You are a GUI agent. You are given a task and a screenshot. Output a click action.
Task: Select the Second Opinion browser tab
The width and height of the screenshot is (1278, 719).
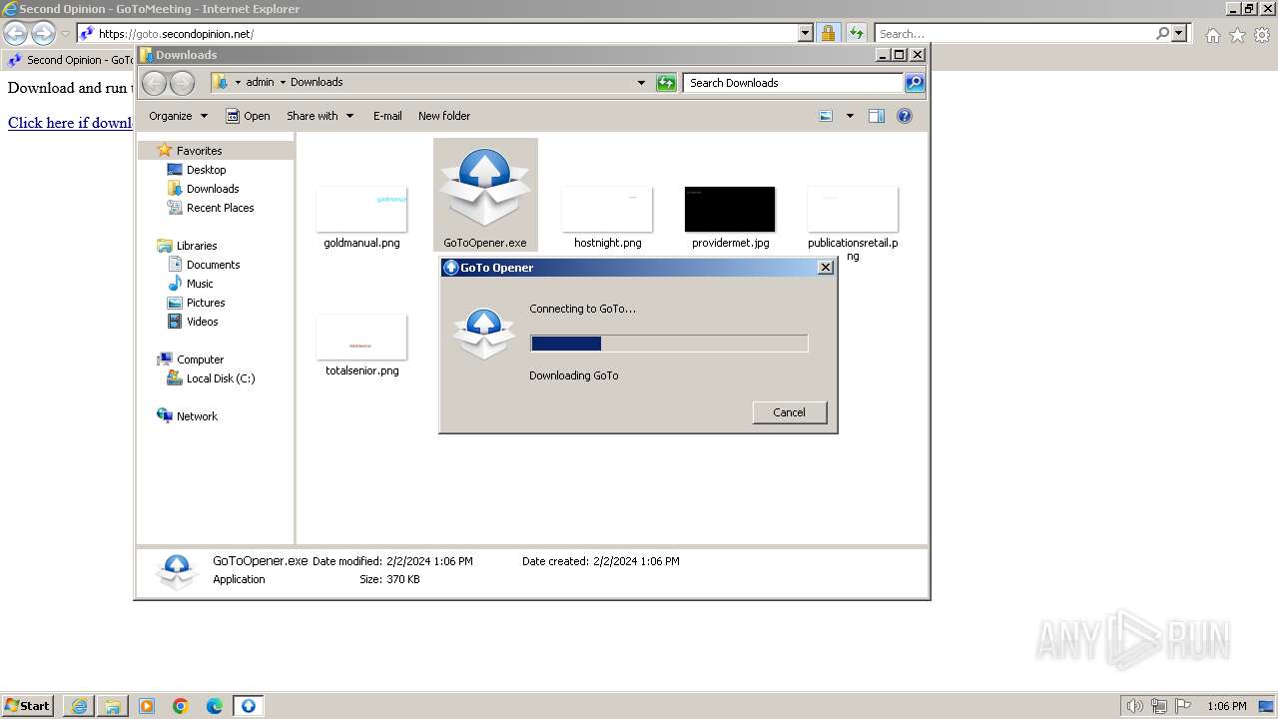[68, 60]
